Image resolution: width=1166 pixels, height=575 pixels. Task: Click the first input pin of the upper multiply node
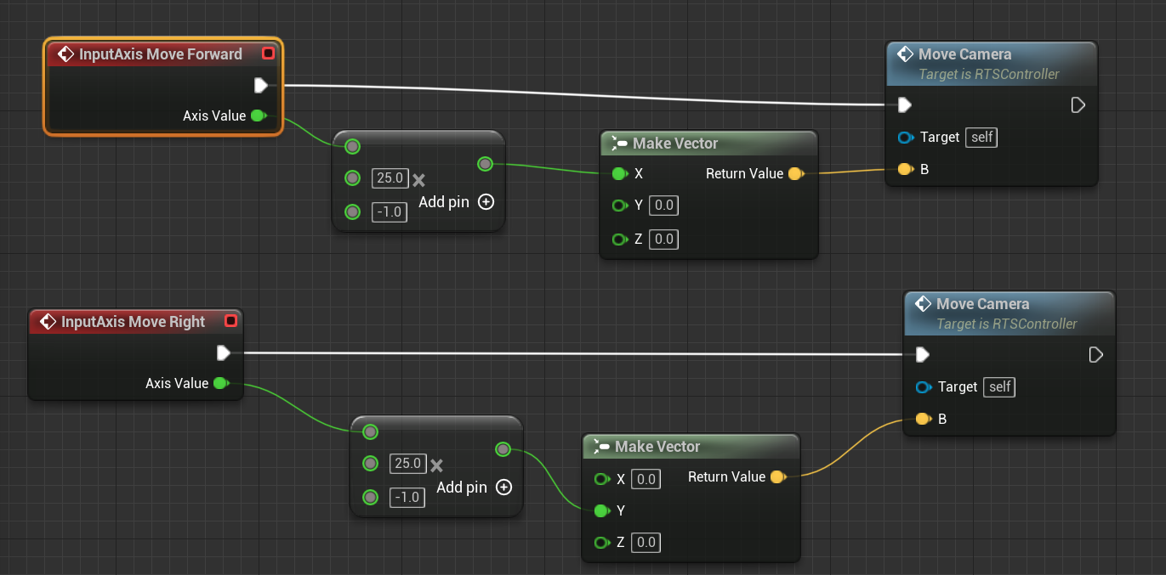point(353,146)
